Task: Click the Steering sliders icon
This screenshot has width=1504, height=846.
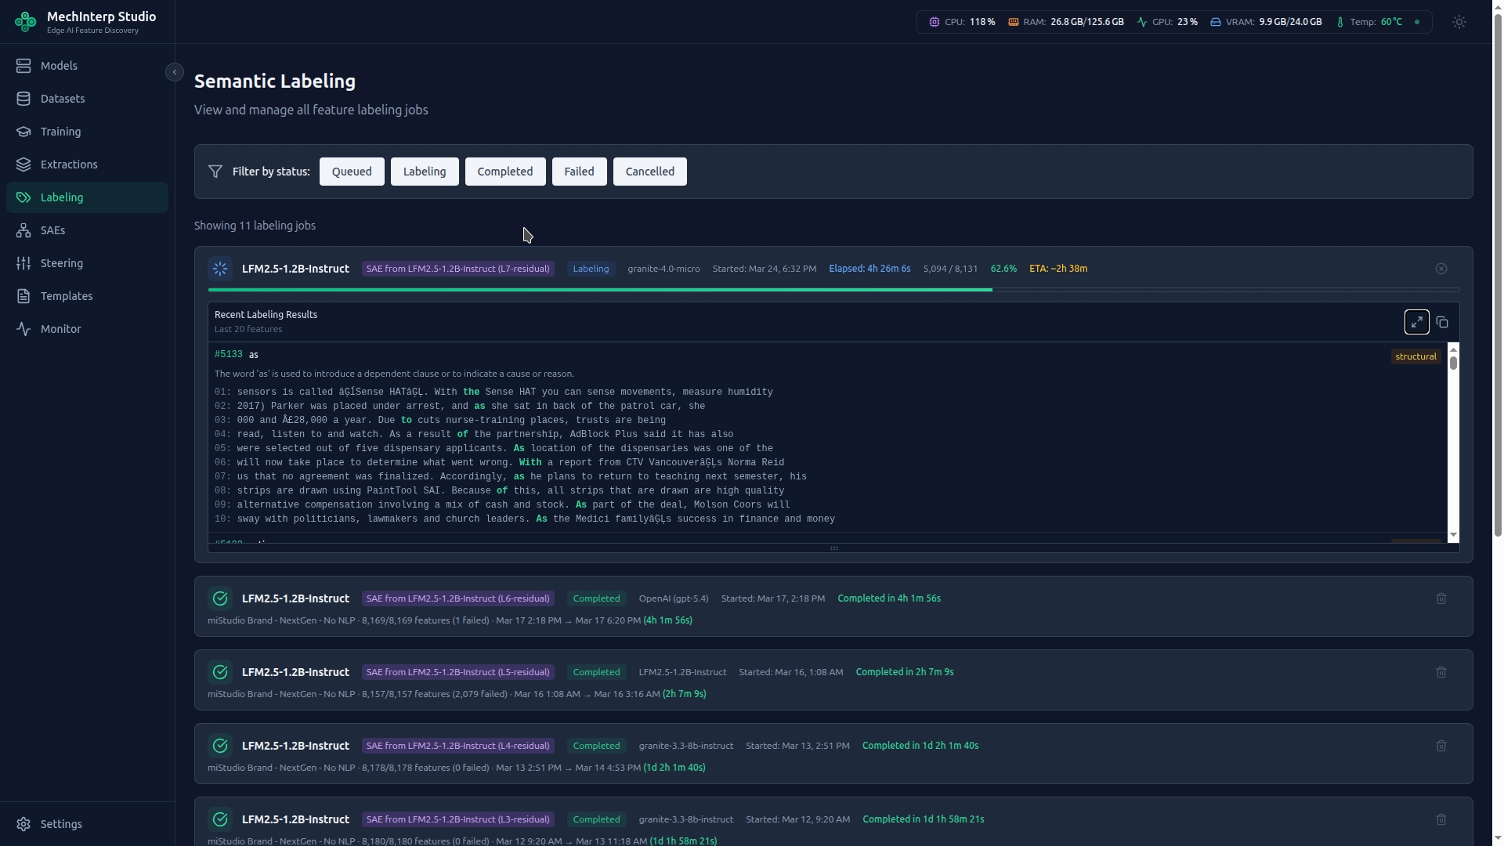Action: pyautogui.click(x=23, y=263)
